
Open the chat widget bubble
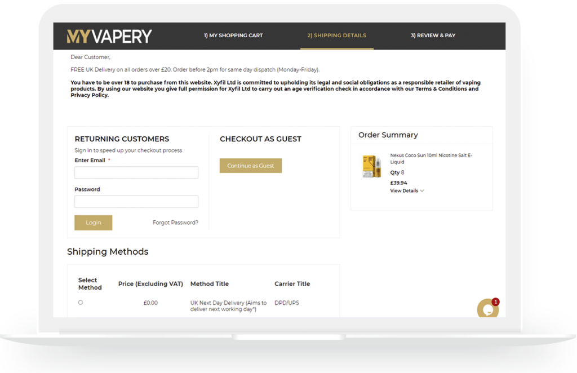point(487,309)
